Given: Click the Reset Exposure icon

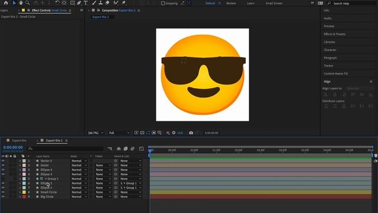Looking at the screenshot, I should pyautogui.click(x=174, y=133).
